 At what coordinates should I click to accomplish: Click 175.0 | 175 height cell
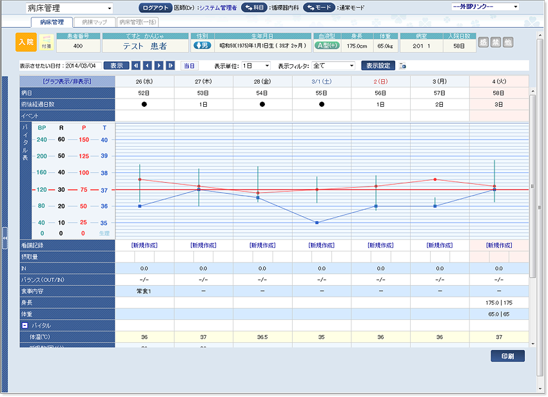coord(499,302)
